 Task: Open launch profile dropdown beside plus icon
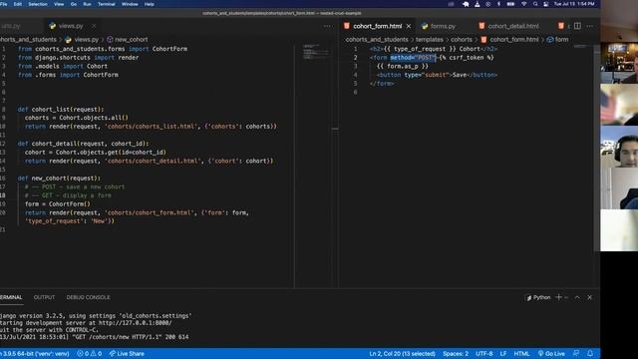566,298
